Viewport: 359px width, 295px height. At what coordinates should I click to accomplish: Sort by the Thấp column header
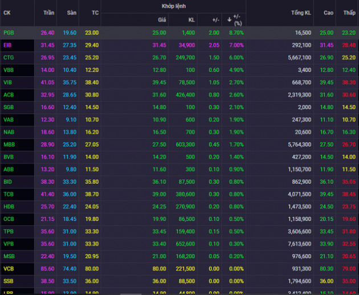tap(349, 13)
